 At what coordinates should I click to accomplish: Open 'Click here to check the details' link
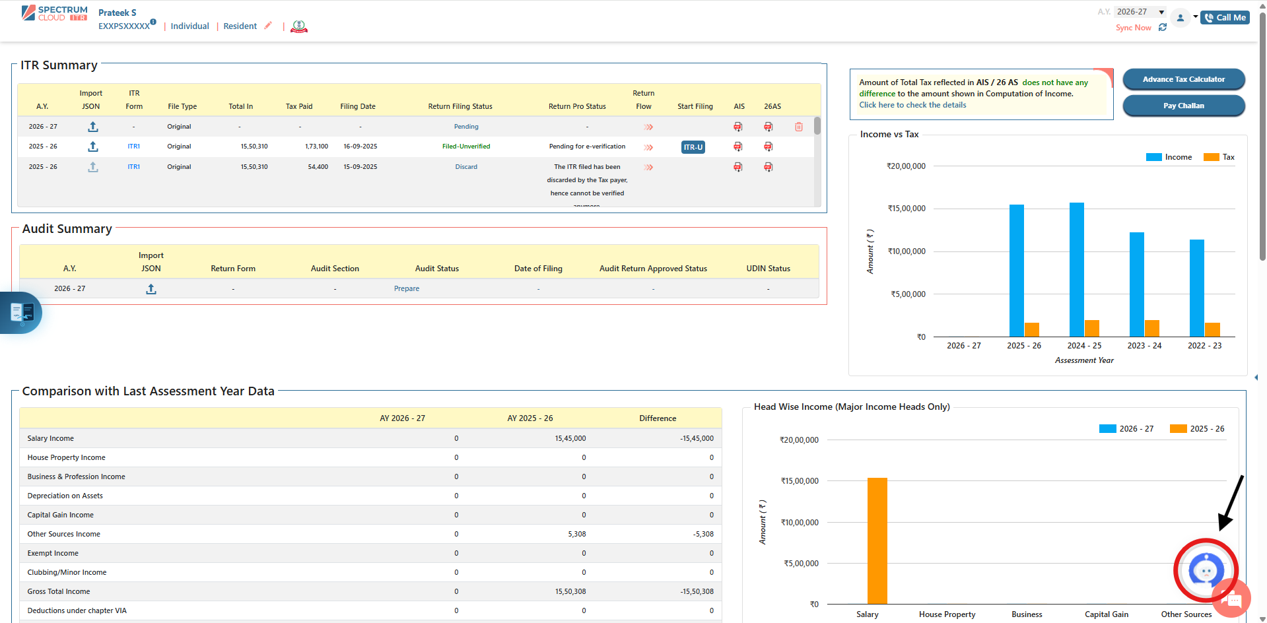pos(912,105)
